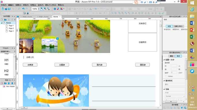This screenshot has height=110, width=197.
Task: Open Internet Explorer from taskbar
Action: tap(192, 9)
